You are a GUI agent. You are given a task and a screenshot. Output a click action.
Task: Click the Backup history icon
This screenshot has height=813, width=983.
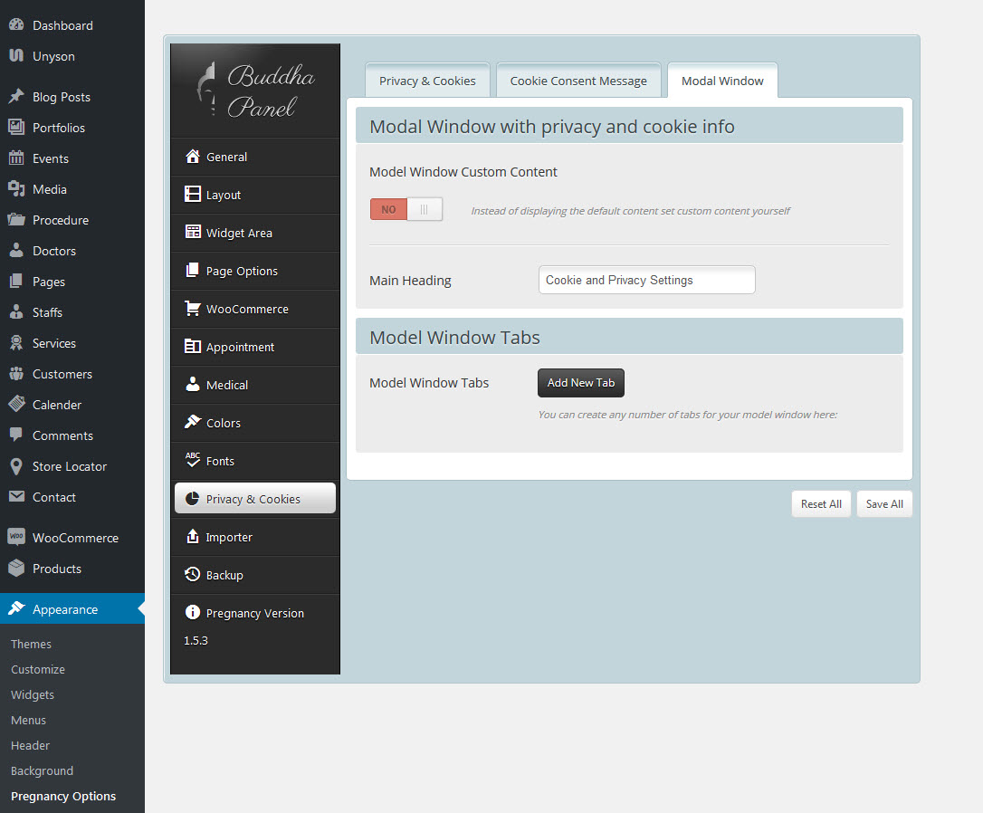tap(192, 575)
